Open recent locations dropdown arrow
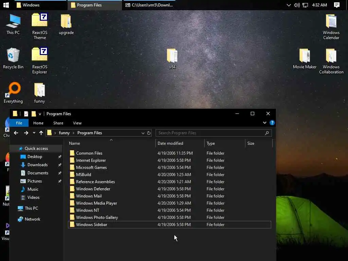 pyautogui.click(x=34, y=133)
